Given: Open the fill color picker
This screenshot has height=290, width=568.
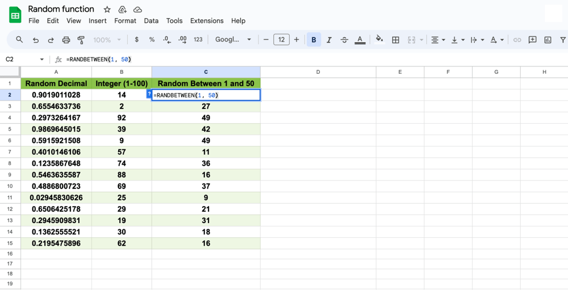Looking at the screenshot, I should tap(379, 40).
